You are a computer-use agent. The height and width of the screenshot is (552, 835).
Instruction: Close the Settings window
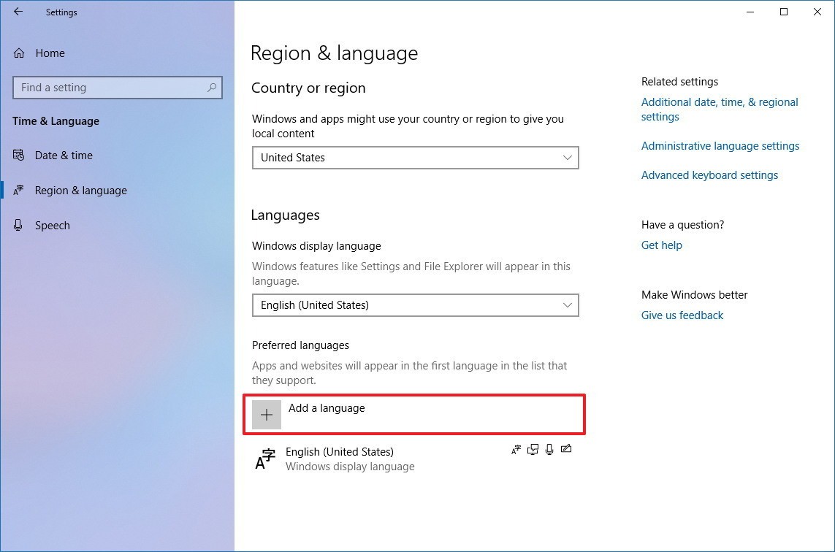point(817,12)
